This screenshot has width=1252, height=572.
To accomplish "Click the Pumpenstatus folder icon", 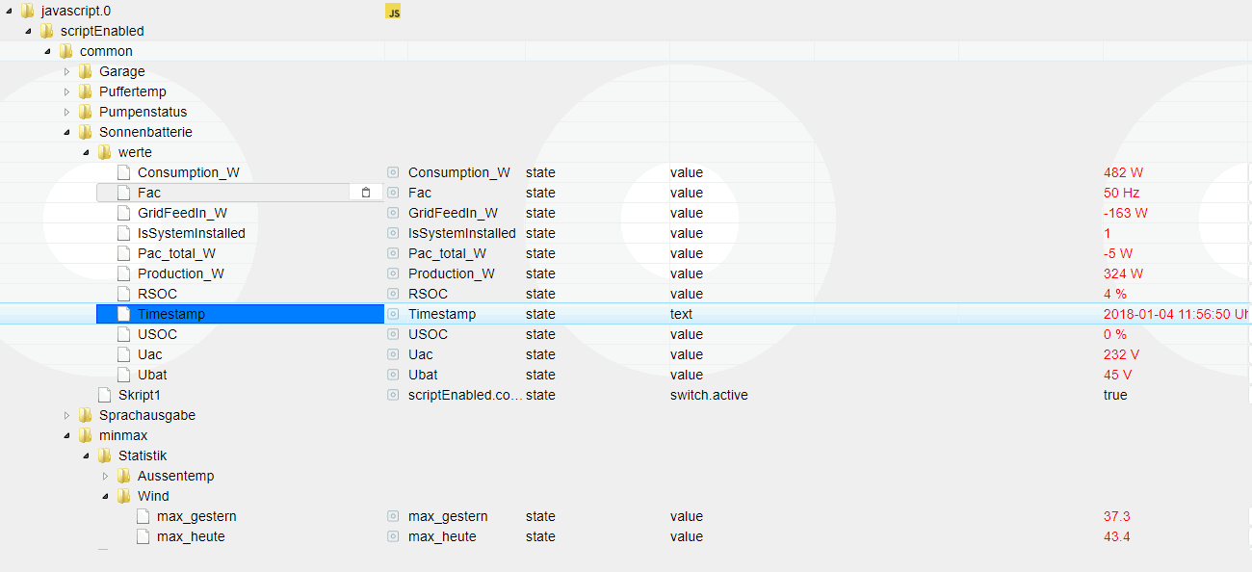I will coord(86,112).
